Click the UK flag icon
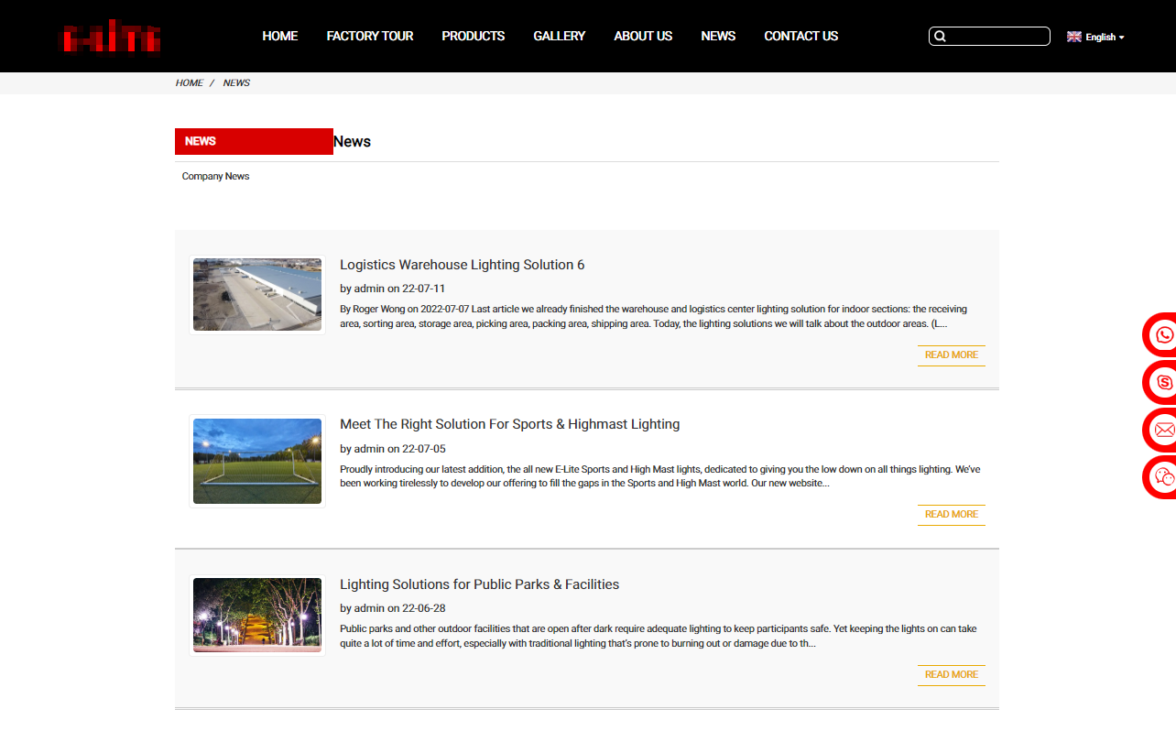This screenshot has width=1176, height=731. point(1074,37)
